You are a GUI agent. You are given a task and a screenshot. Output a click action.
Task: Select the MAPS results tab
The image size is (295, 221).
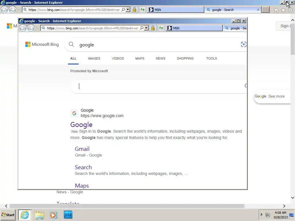(140, 58)
